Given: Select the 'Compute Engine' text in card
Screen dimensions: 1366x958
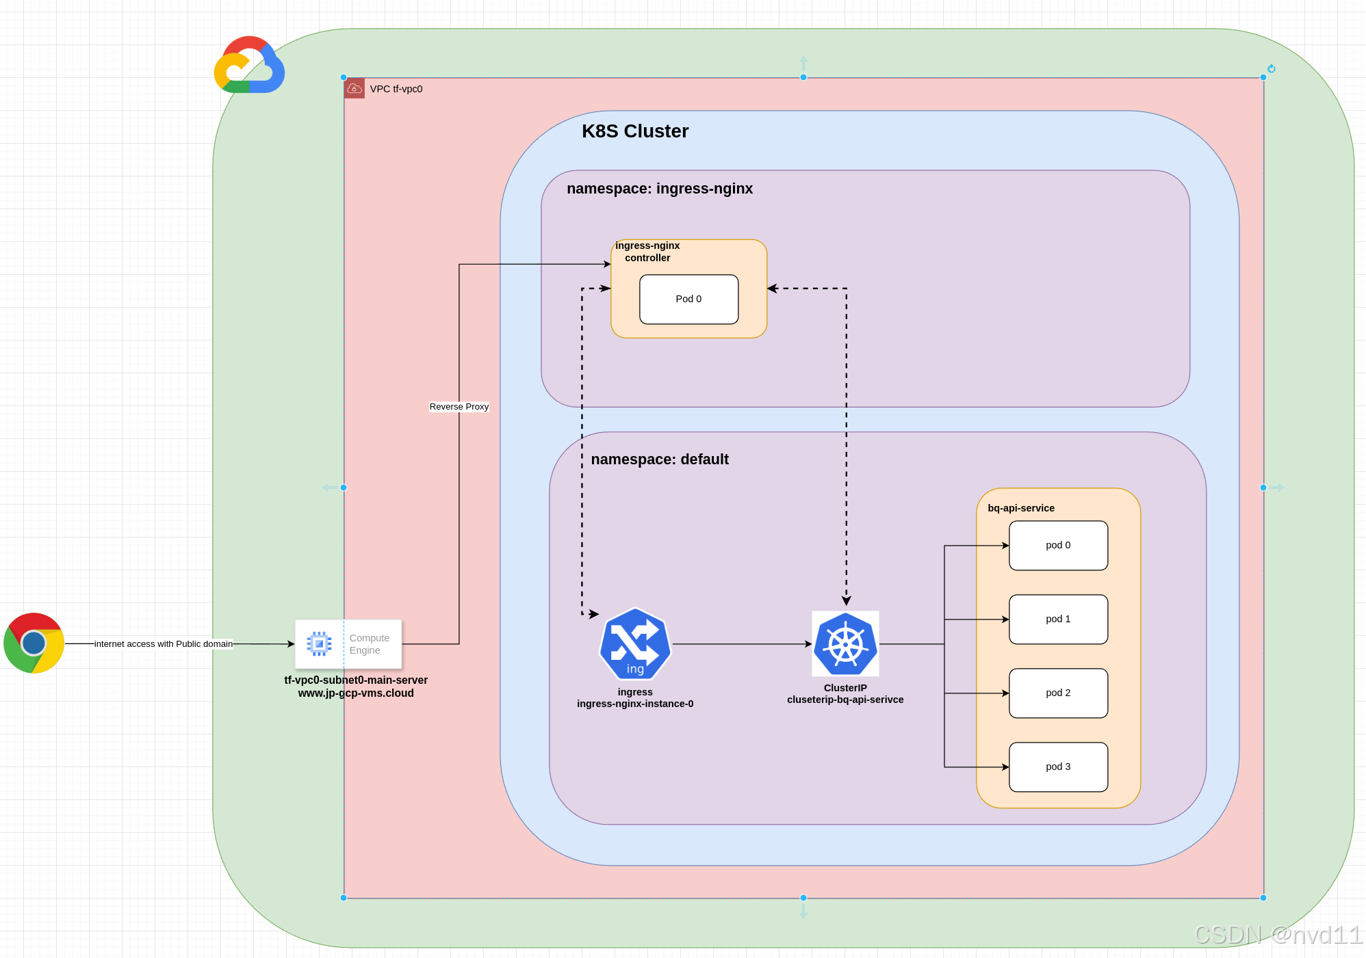Looking at the screenshot, I should click(370, 644).
